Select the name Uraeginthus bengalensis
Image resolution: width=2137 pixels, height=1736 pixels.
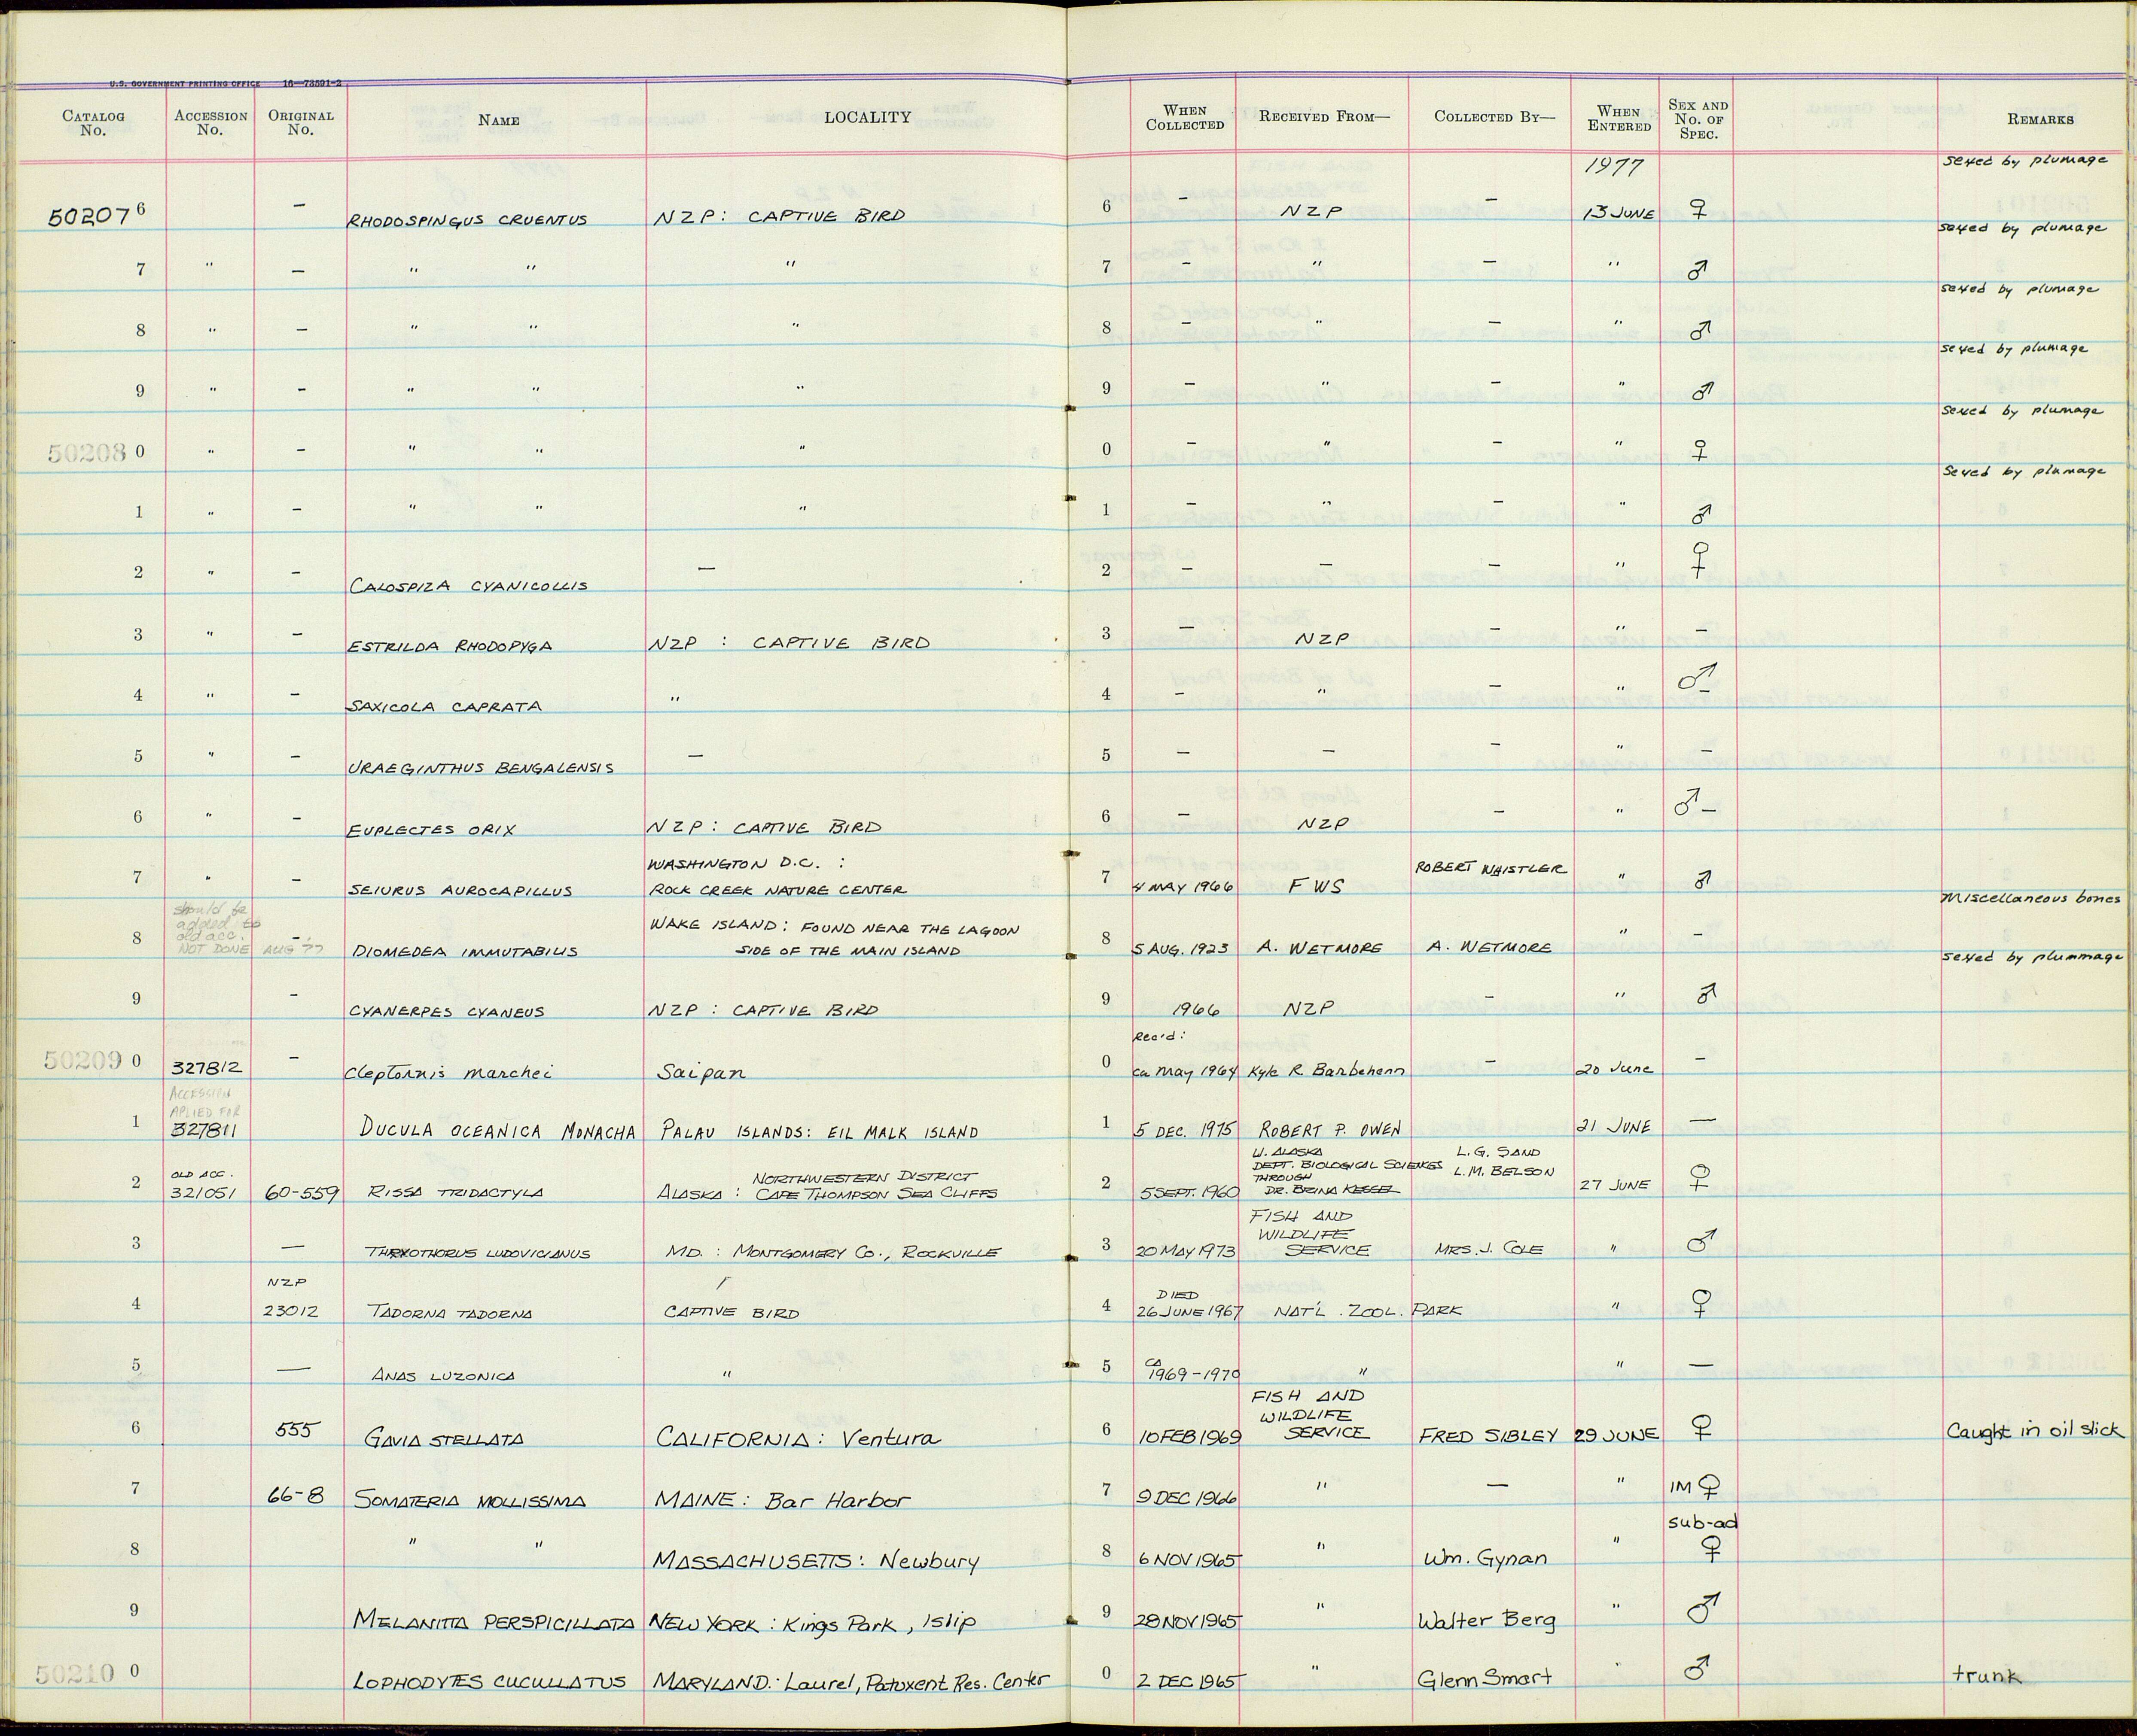[480, 768]
